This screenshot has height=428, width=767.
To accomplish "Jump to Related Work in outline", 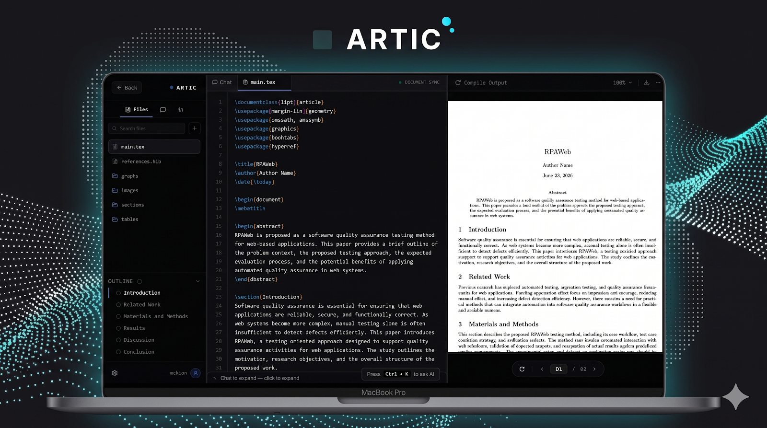I will 142,305.
